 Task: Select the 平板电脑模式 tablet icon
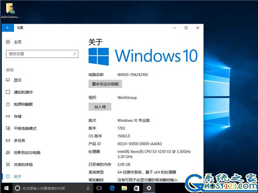coord(8,128)
